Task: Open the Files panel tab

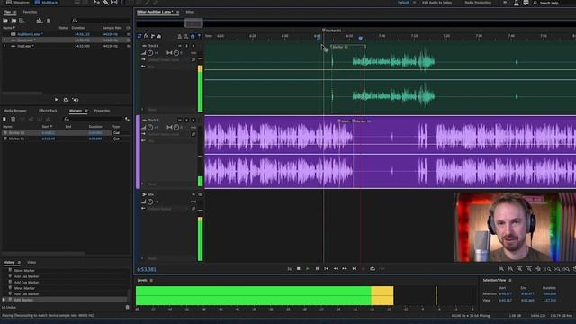Action: pos(7,12)
